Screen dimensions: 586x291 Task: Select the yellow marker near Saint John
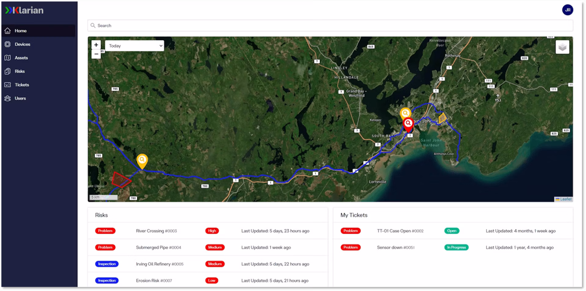405,114
